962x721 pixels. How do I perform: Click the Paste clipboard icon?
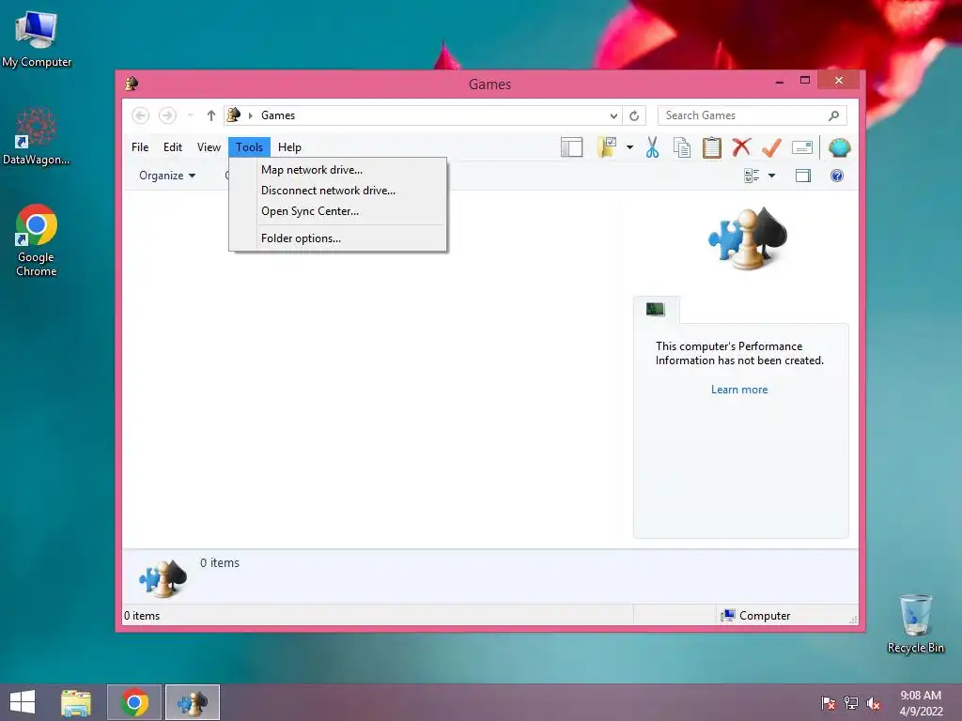pyautogui.click(x=712, y=147)
